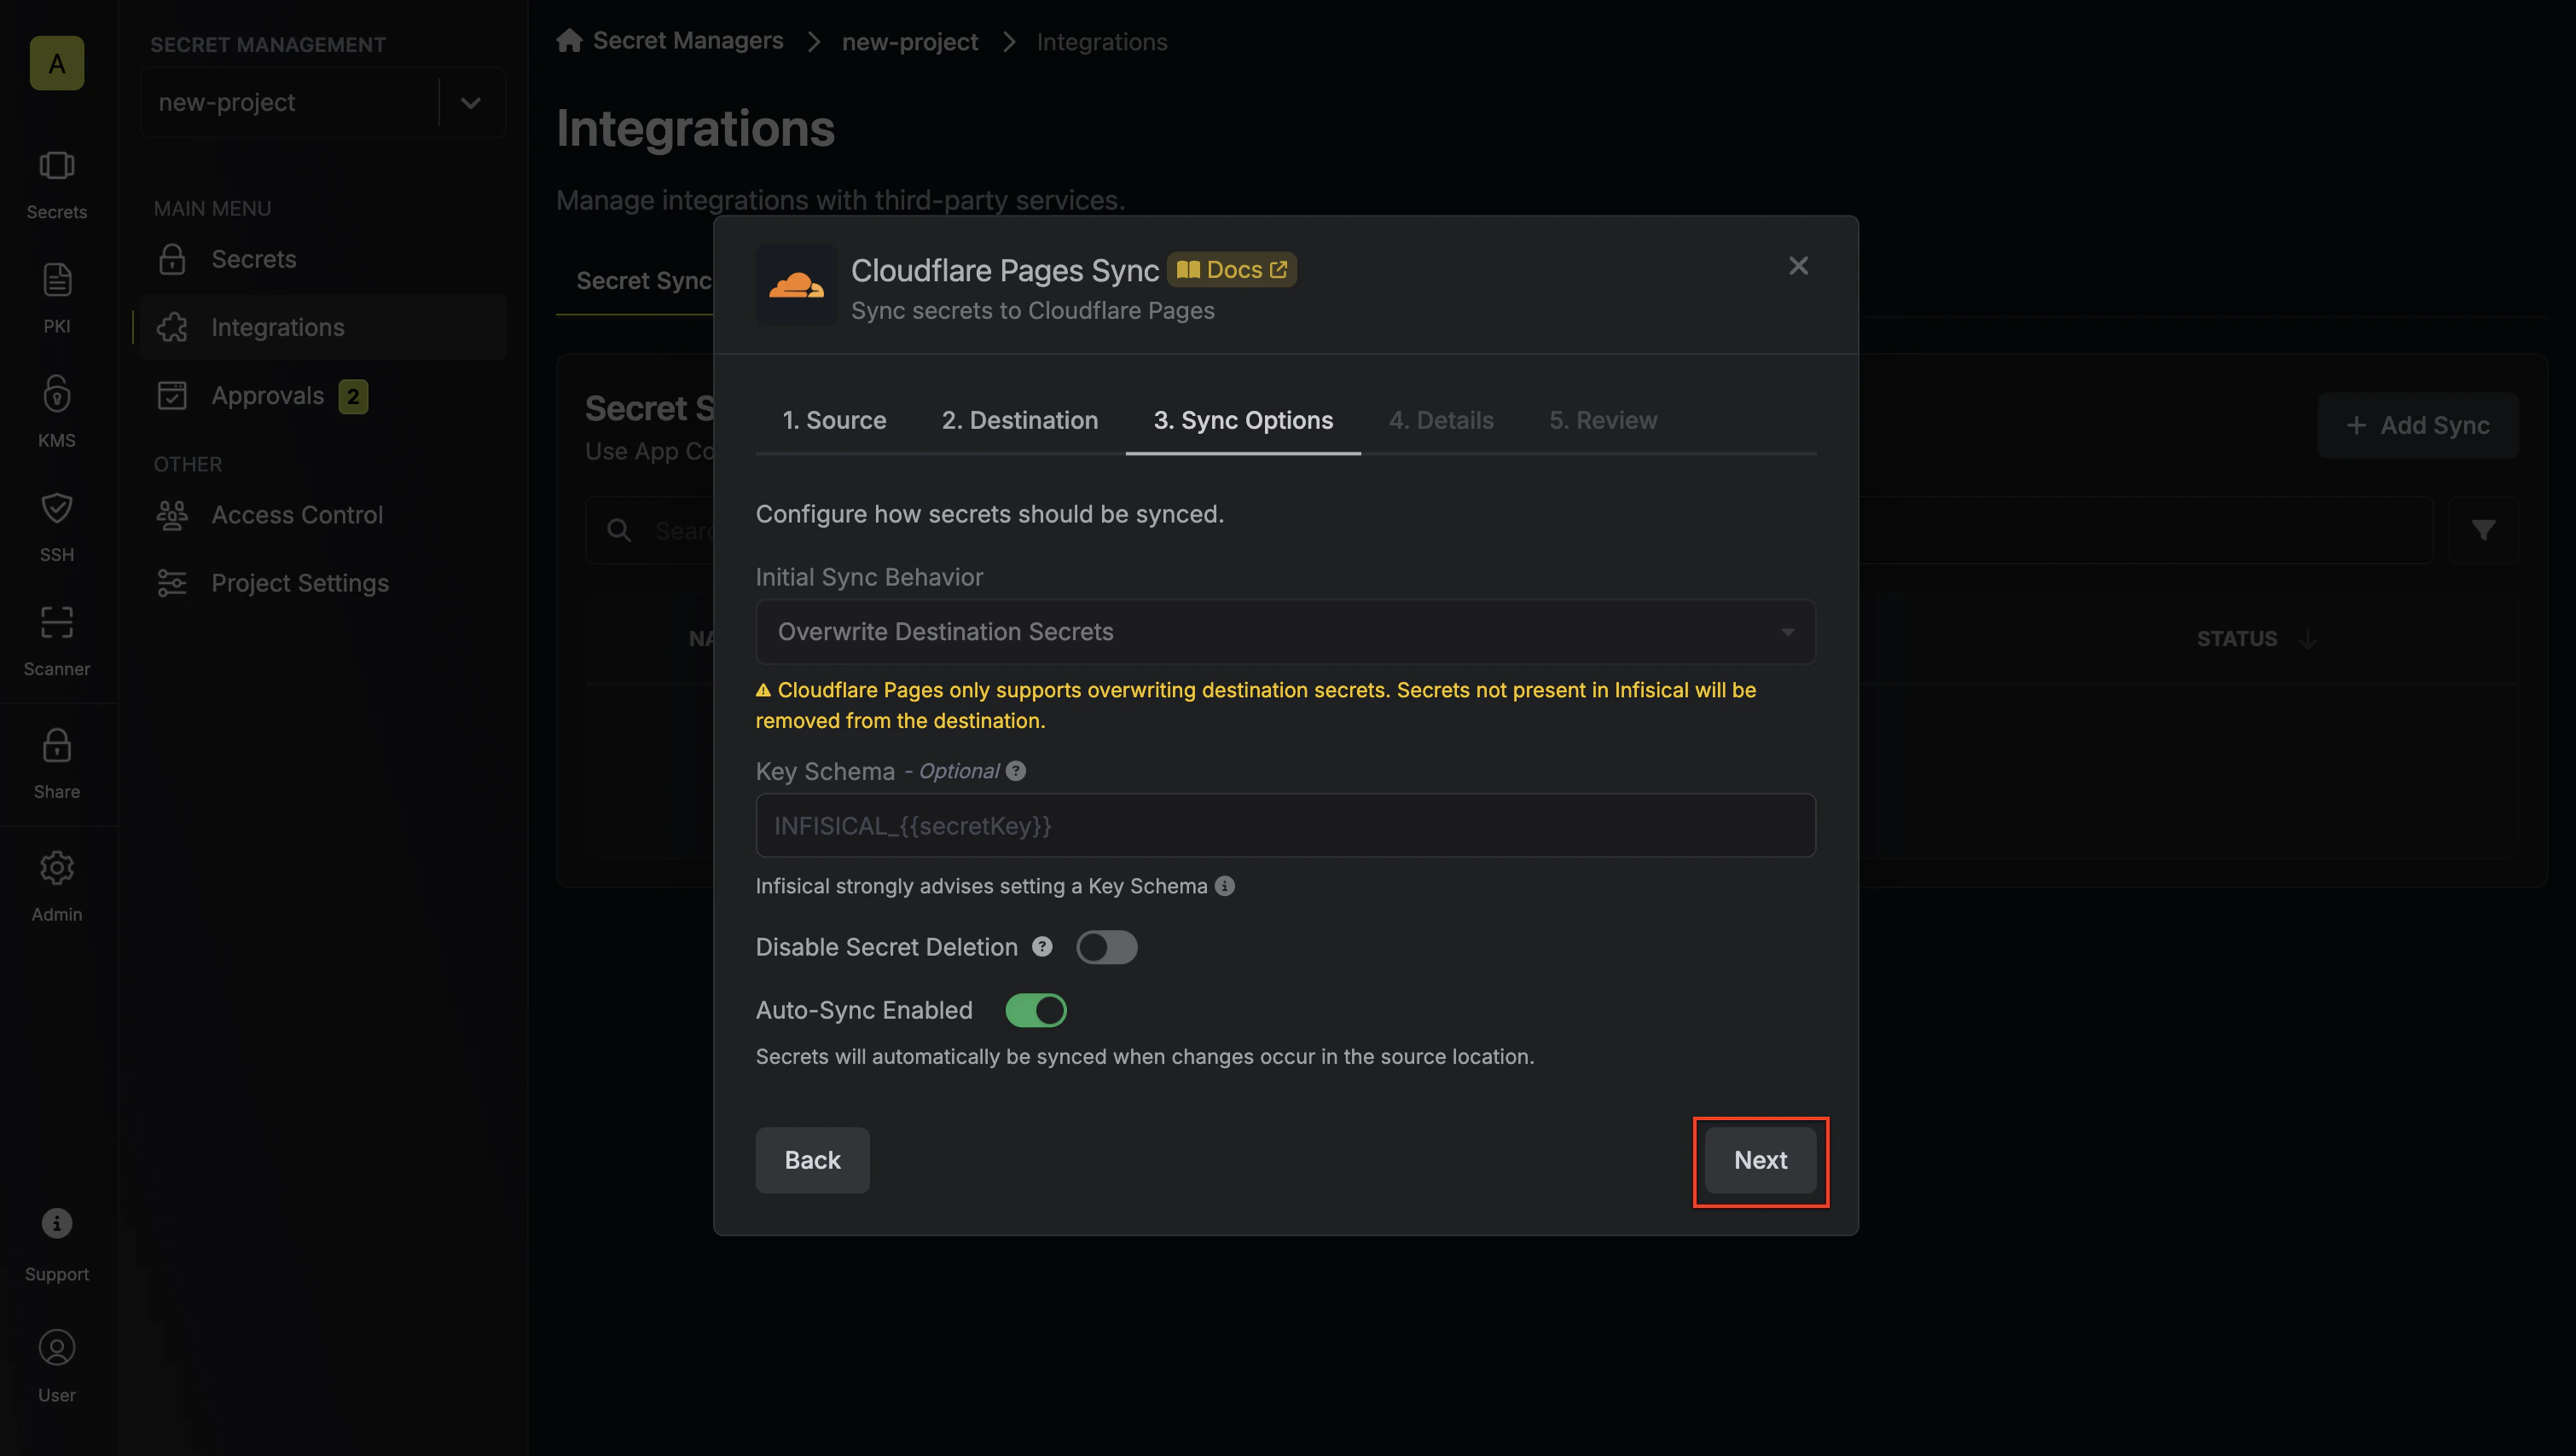Go to 5. Review step tab
Viewport: 2576px width, 1456px height.
click(x=1604, y=420)
